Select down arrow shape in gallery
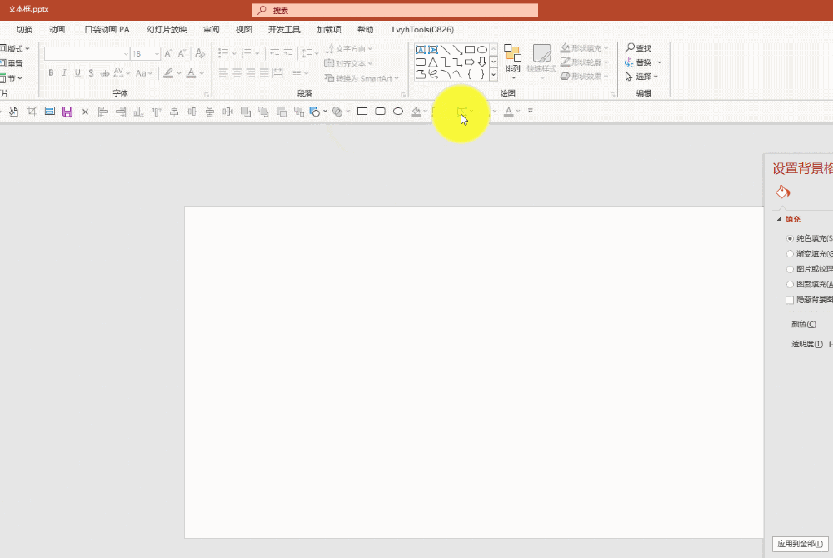Screen dimensions: 833x558 (481, 62)
